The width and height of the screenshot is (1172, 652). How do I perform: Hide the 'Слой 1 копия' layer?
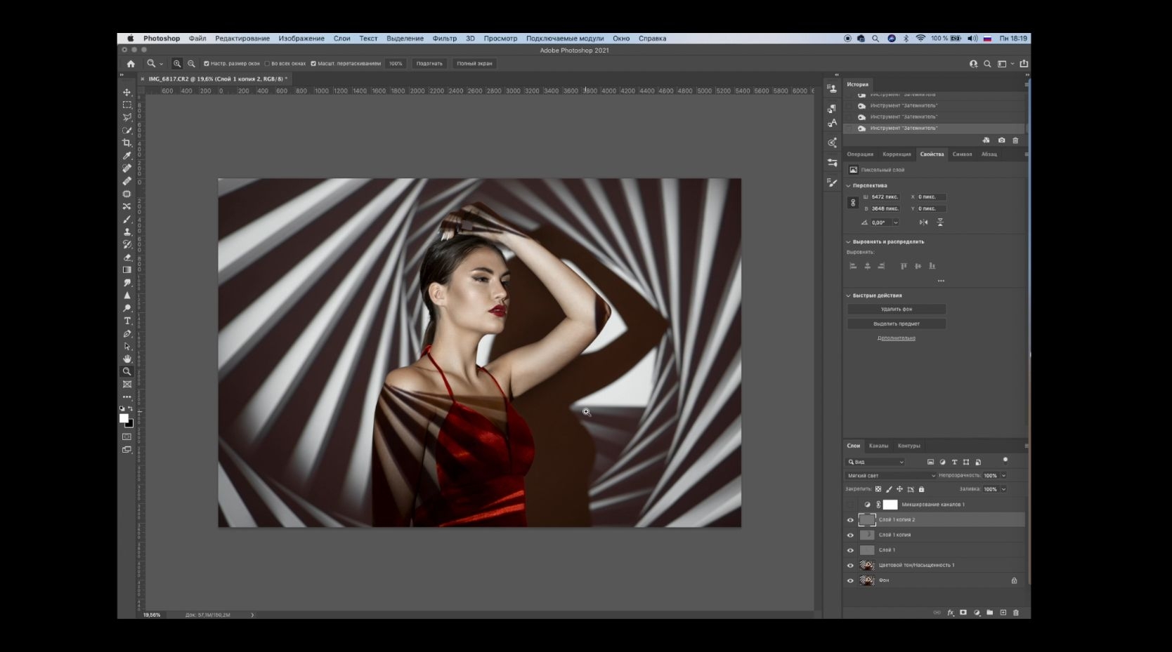tap(850, 535)
